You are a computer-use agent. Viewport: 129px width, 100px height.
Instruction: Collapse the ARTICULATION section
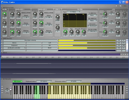[2, 8]
